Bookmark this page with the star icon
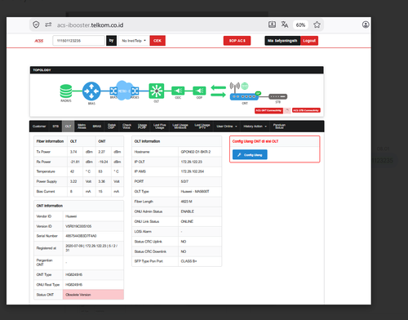Image resolution: width=408 pixels, height=320 pixels. (317, 24)
